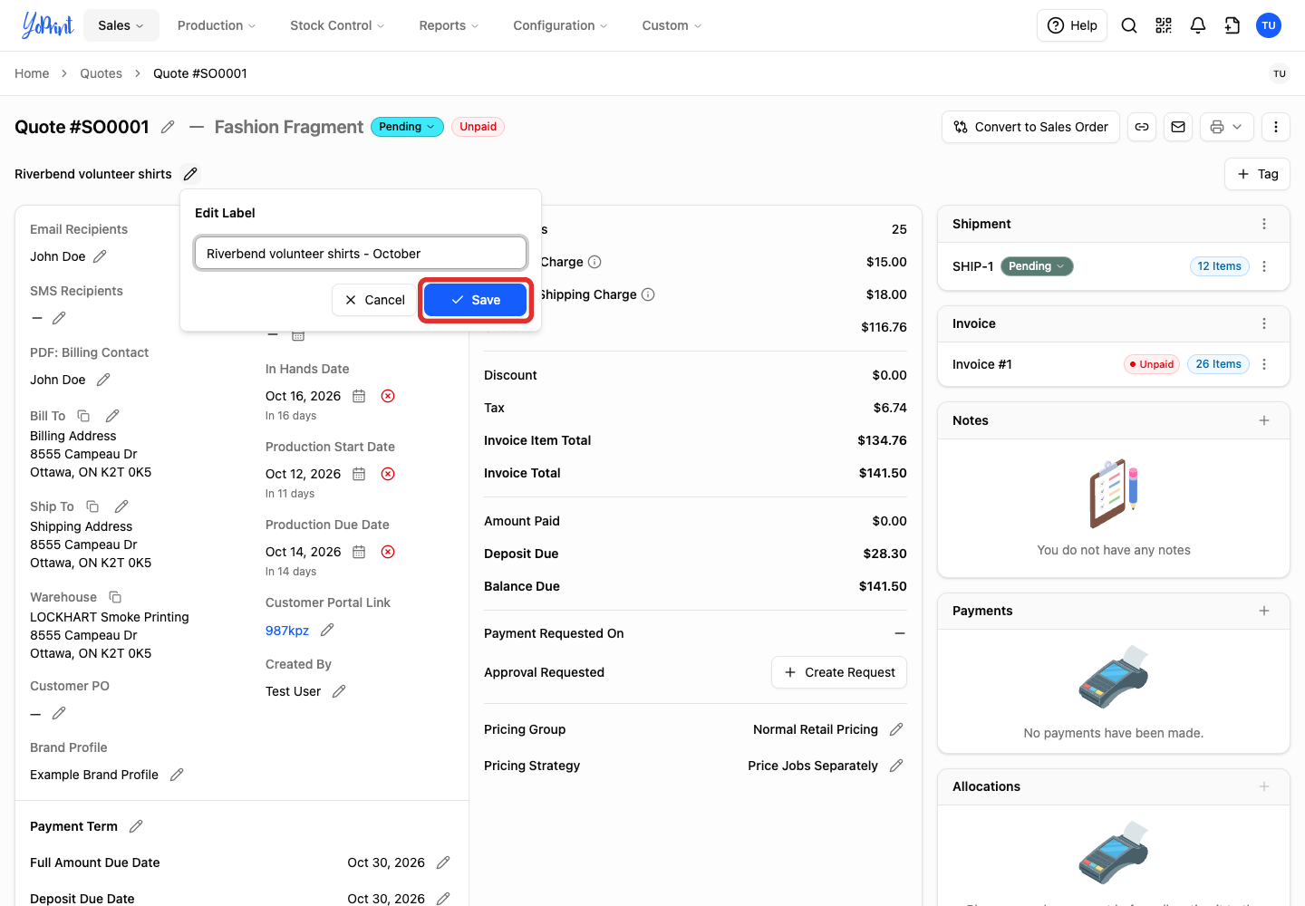Expand the print options chevron
The image size is (1305, 906).
[1238, 127]
